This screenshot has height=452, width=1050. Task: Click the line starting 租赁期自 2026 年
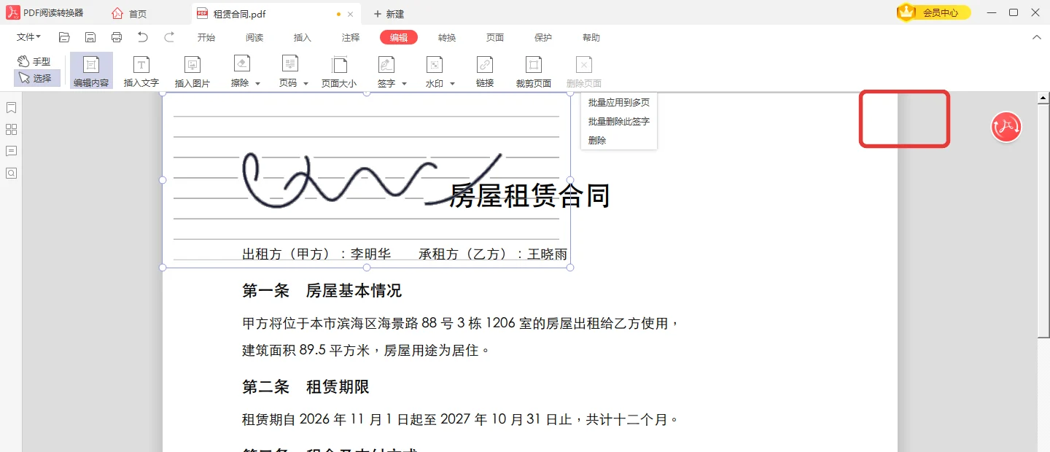tap(461, 420)
